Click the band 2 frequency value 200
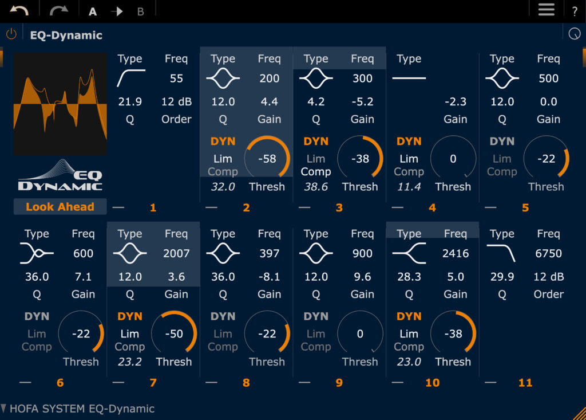The height and width of the screenshot is (420, 586). click(269, 78)
